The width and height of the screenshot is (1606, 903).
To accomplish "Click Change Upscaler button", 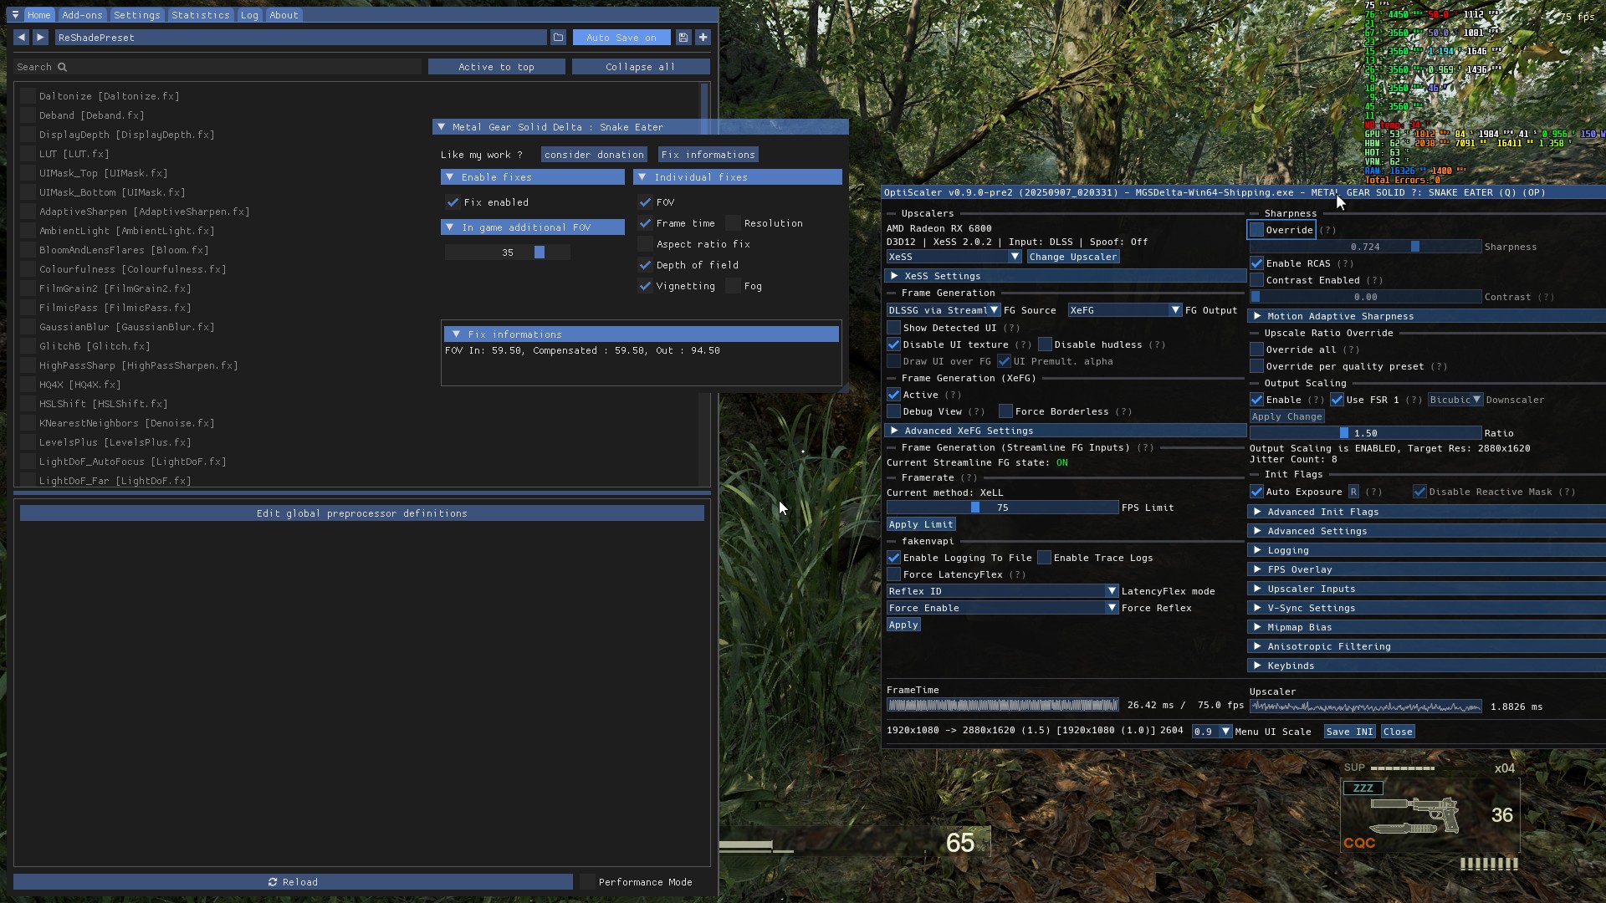I will tap(1073, 257).
